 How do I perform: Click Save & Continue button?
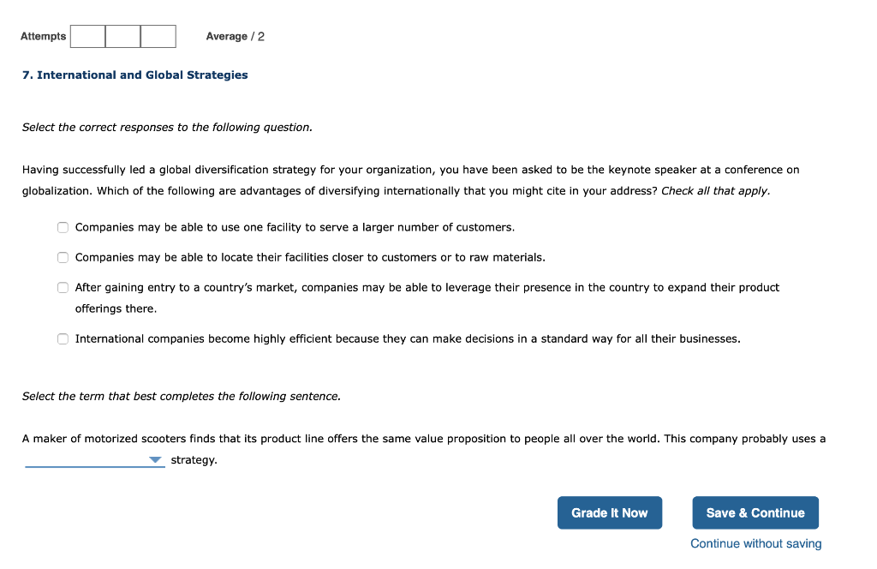click(x=755, y=512)
